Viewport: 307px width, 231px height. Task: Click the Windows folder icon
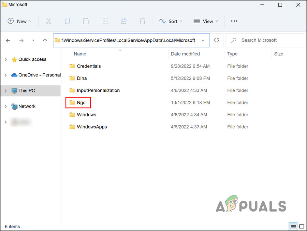[72, 115]
